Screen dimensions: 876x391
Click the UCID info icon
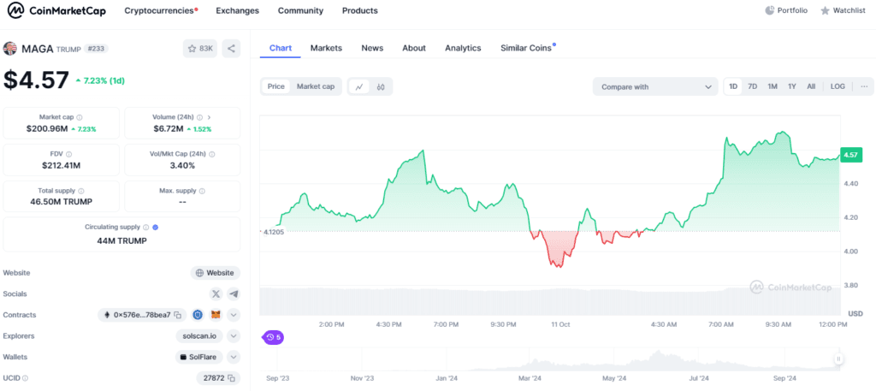pos(25,378)
